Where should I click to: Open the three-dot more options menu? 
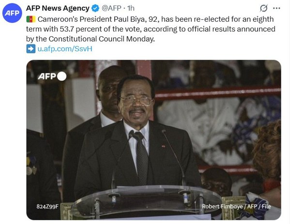tap(277, 8)
